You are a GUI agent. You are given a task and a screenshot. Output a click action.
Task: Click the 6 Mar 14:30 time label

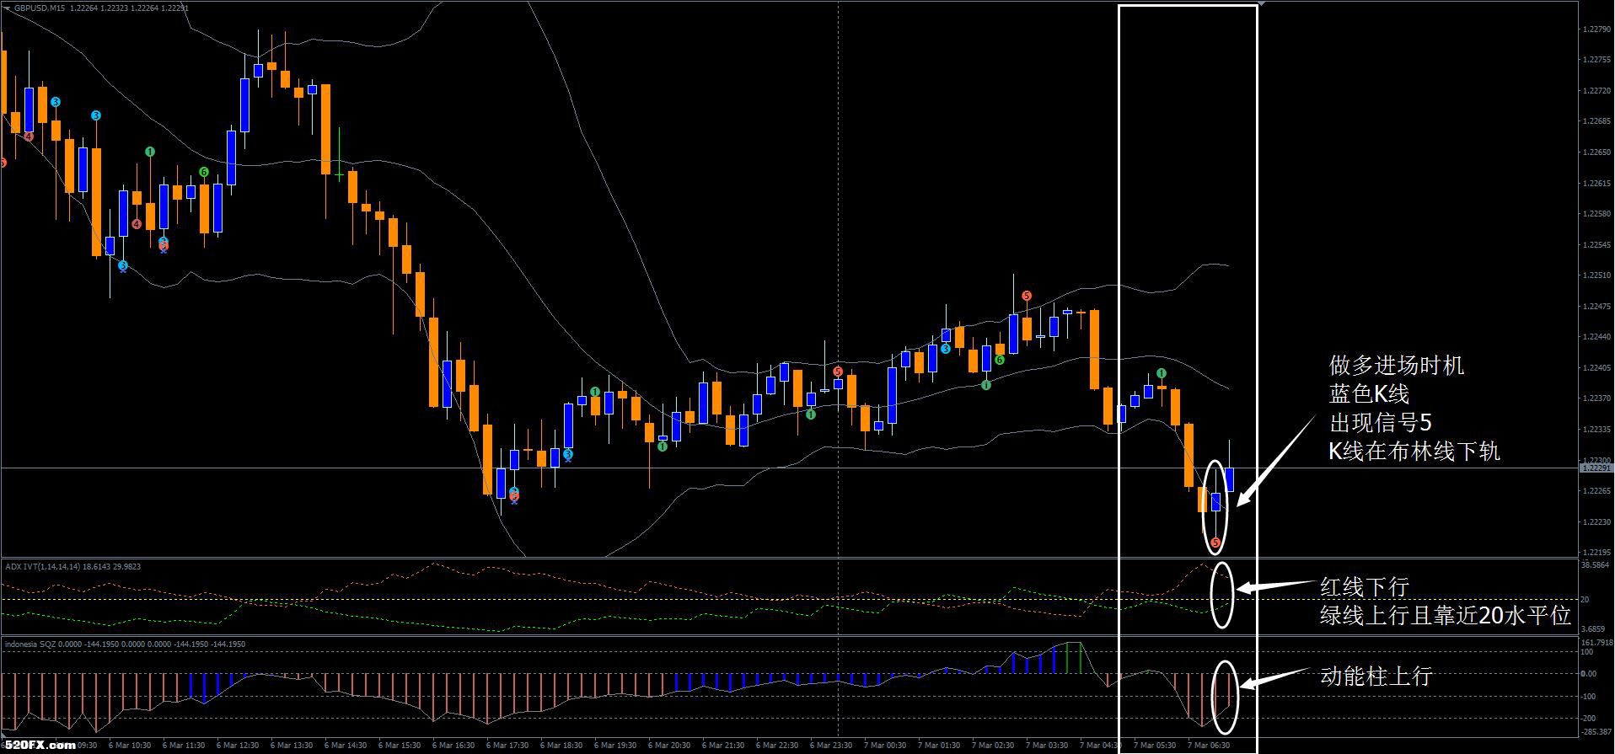[x=346, y=746]
